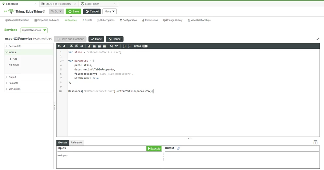Viewport: 324px width, 170px height.
Task: Add a new input parameter
Action: pos(13,59)
